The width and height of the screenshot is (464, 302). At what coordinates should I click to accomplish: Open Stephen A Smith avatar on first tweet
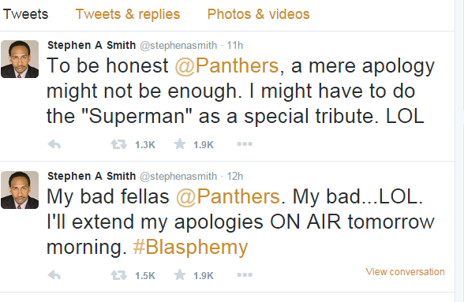tap(20, 59)
